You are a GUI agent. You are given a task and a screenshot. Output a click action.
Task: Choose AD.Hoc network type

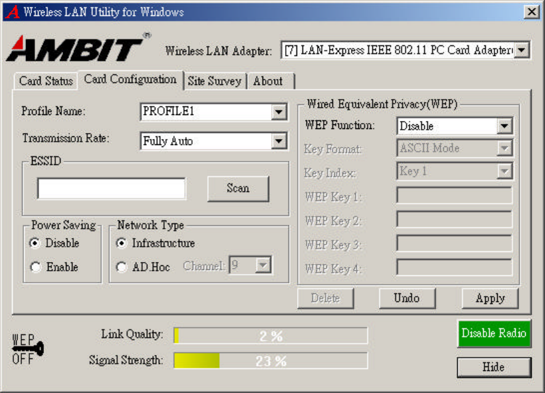tap(122, 267)
